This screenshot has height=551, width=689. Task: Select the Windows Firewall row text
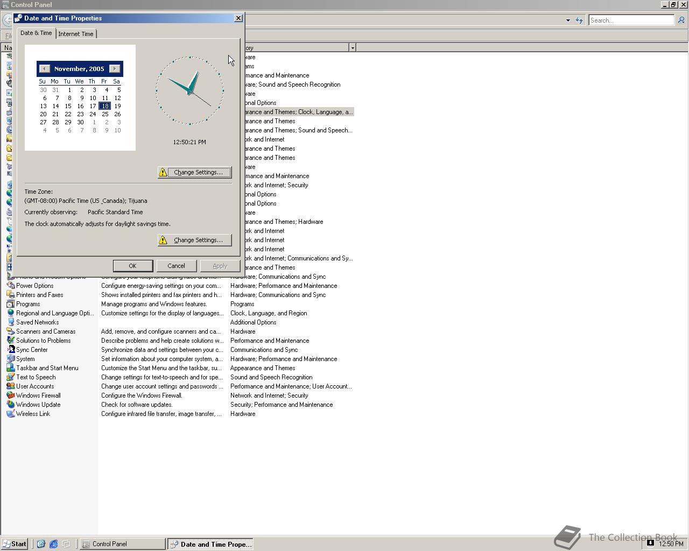click(x=38, y=395)
